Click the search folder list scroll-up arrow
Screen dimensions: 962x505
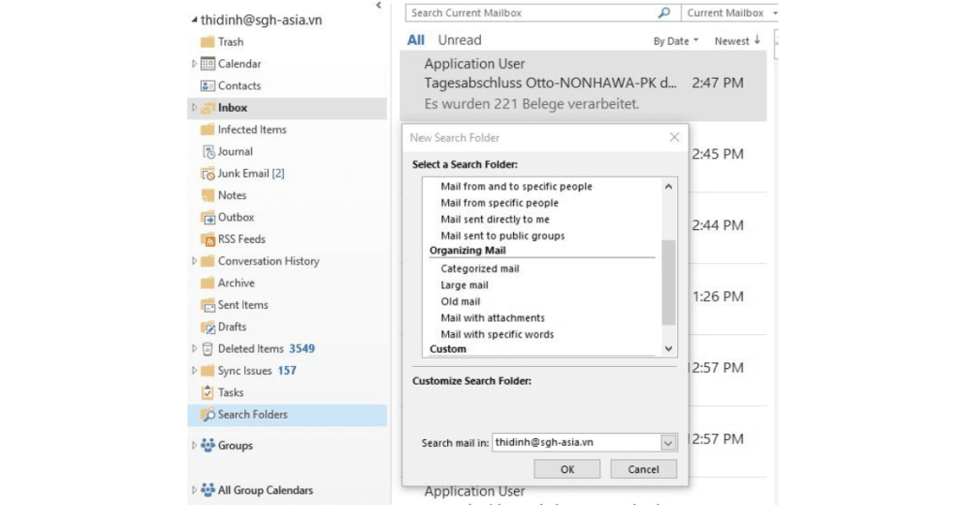point(669,186)
